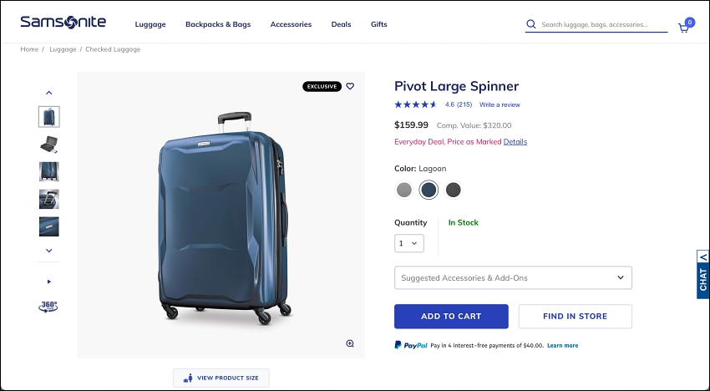Click the Add to Cart button
Screen dimensions: 710x391
click(451, 317)
